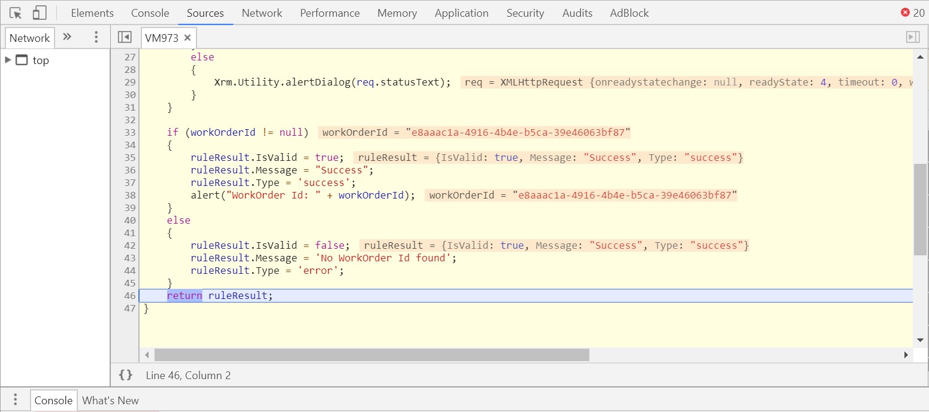This screenshot has height=412, width=929.
Task: Click the 'else' keyword on line 27
Action: click(202, 57)
